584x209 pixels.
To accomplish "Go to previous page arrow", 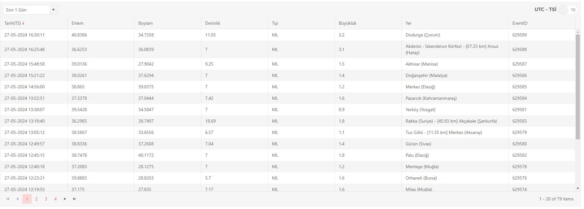I will (x=17, y=199).
